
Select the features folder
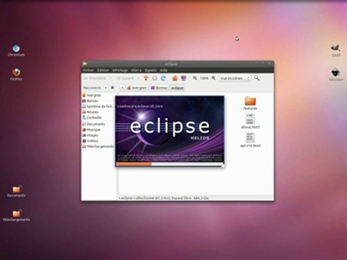(x=250, y=103)
